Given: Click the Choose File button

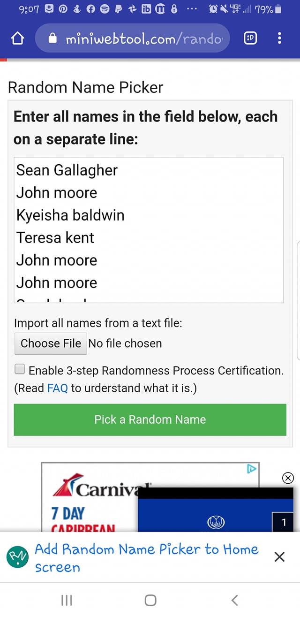Looking at the screenshot, I should coord(51,343).
